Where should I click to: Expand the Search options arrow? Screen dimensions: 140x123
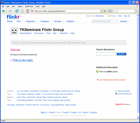click(129, 21)
